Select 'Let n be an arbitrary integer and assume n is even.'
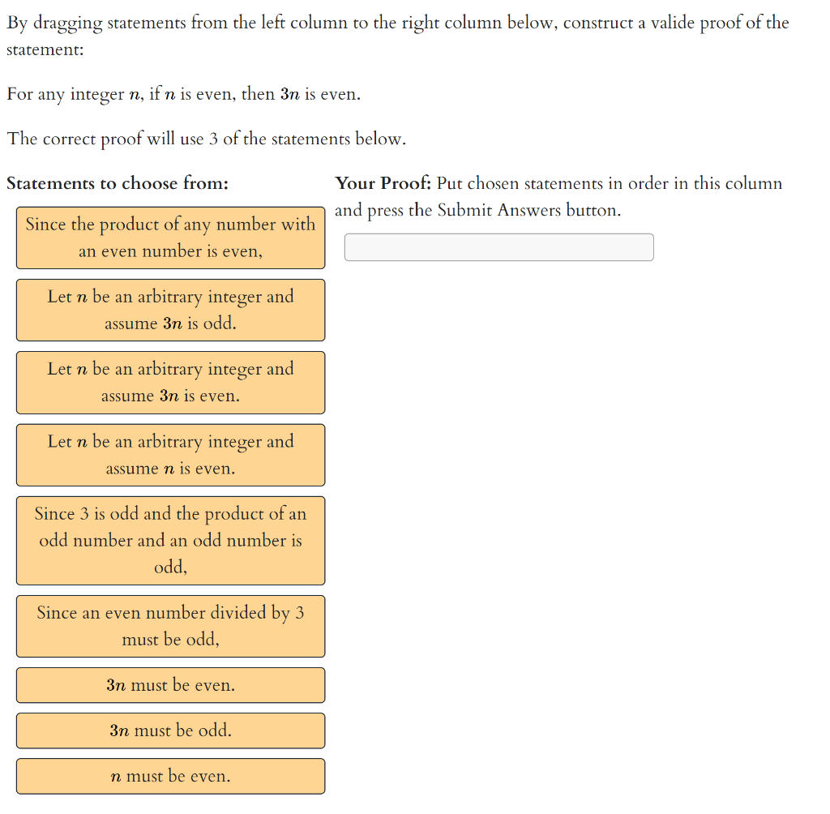This screenshot has height=814, width=830. pos(170,455)
